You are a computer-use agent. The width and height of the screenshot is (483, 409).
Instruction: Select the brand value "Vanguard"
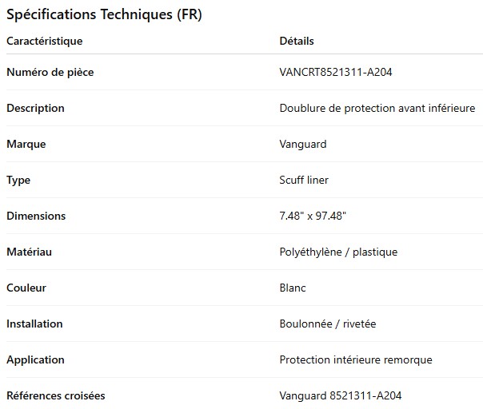point(303,145)
